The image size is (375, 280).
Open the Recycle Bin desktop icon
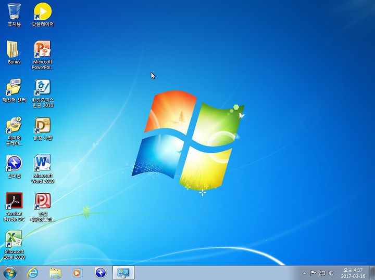pyautogui.click(x=14, y=15)
